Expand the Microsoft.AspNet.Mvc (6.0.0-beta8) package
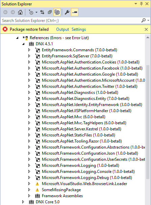Image resolution: width=151 pixels, height=205 pixels. point(29,117)
